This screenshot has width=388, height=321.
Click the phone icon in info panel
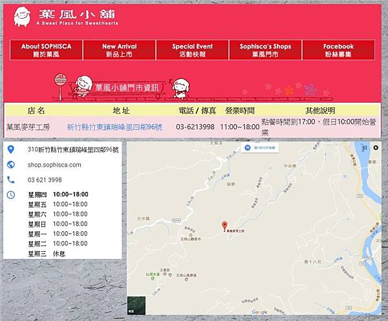(10, 180)
